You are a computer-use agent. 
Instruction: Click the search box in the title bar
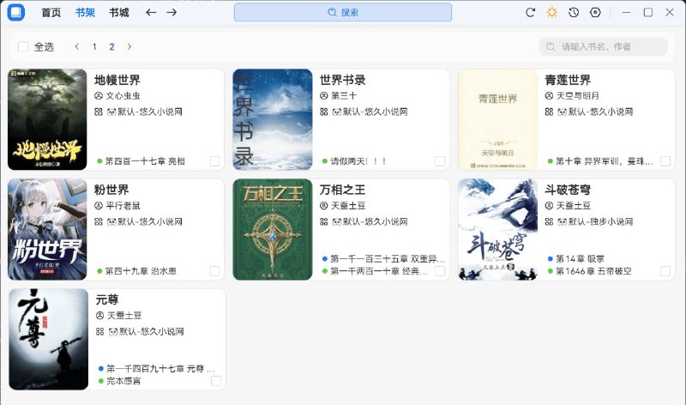click(343, 12)
